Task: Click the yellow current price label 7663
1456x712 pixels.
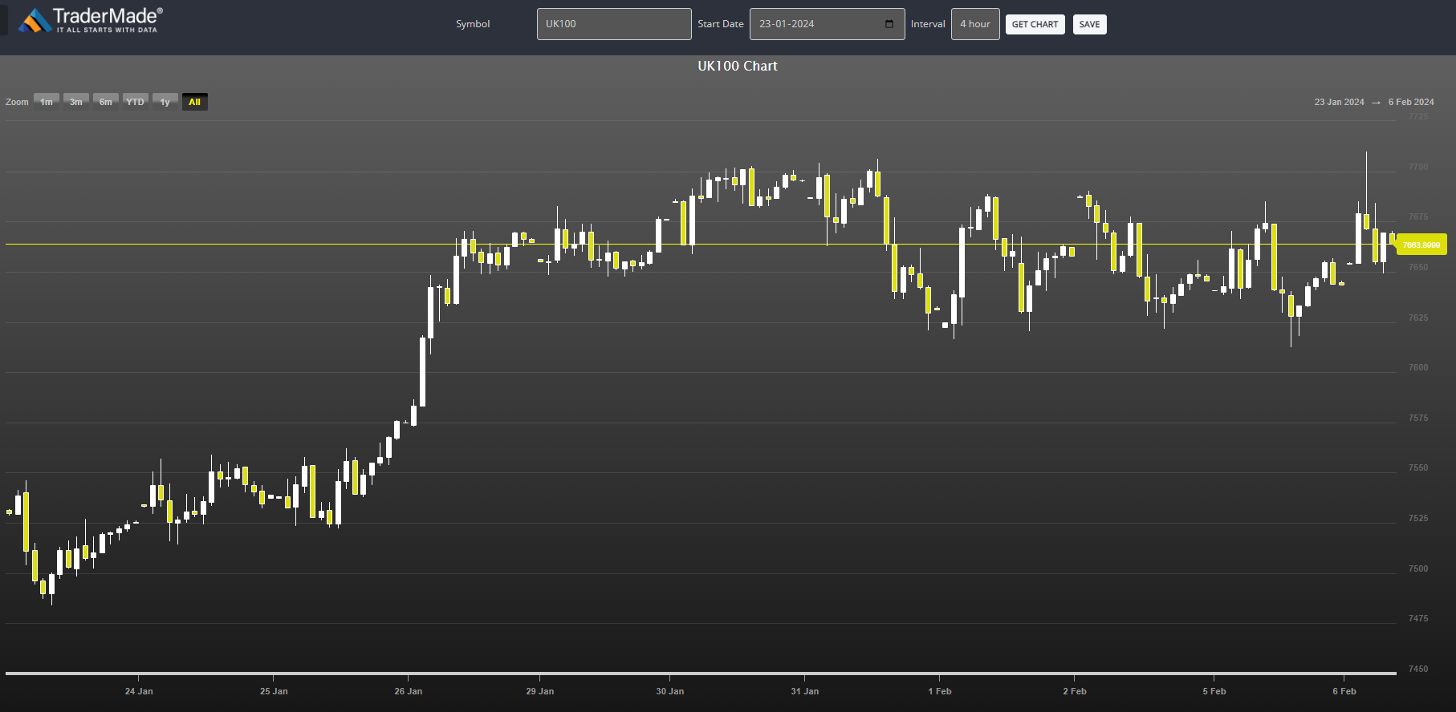Action: point(1421,245)
